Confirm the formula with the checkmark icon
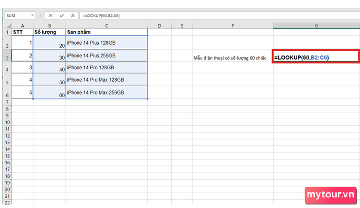Viewport: 360px width, 208px height. (x=62, y=15)
